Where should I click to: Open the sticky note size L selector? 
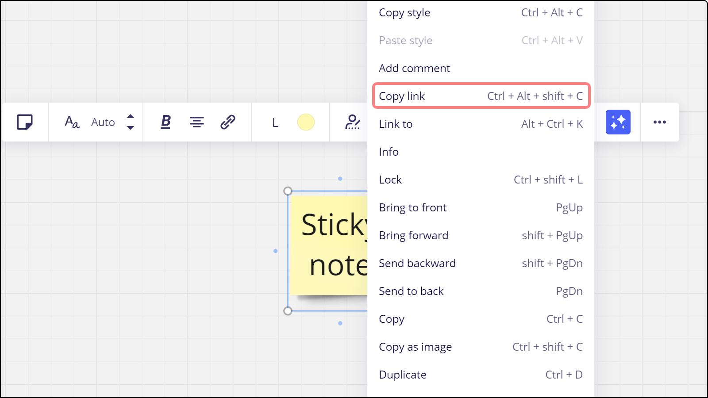[275, 122]
